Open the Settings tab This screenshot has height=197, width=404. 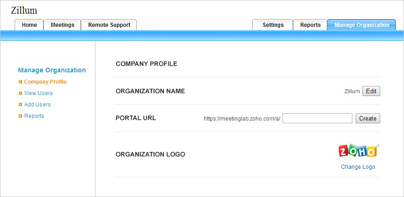pos(273,25)
